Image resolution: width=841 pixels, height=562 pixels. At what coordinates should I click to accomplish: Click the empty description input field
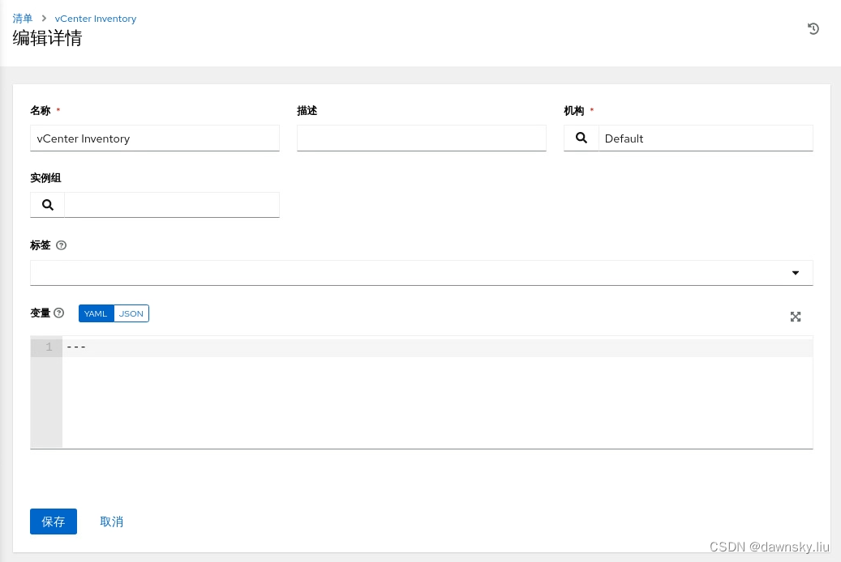[x=422, y=138]
